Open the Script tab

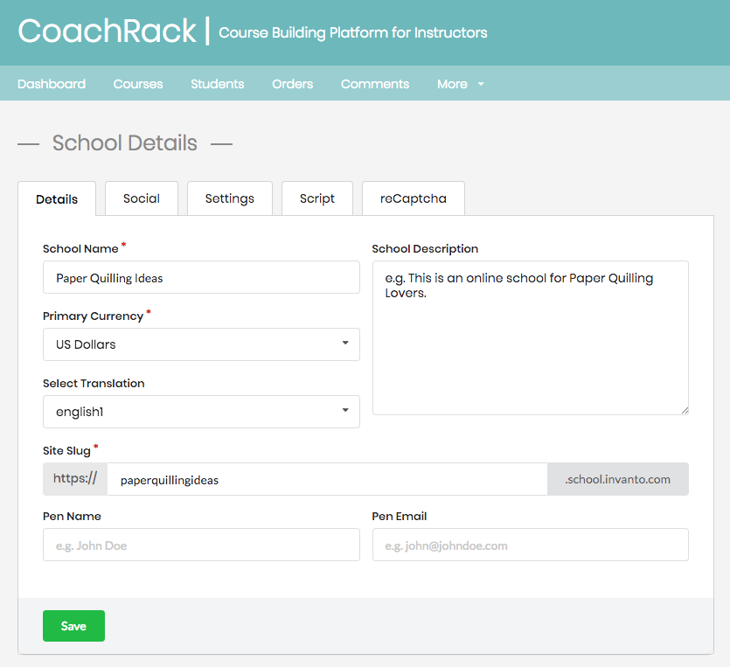317,198
